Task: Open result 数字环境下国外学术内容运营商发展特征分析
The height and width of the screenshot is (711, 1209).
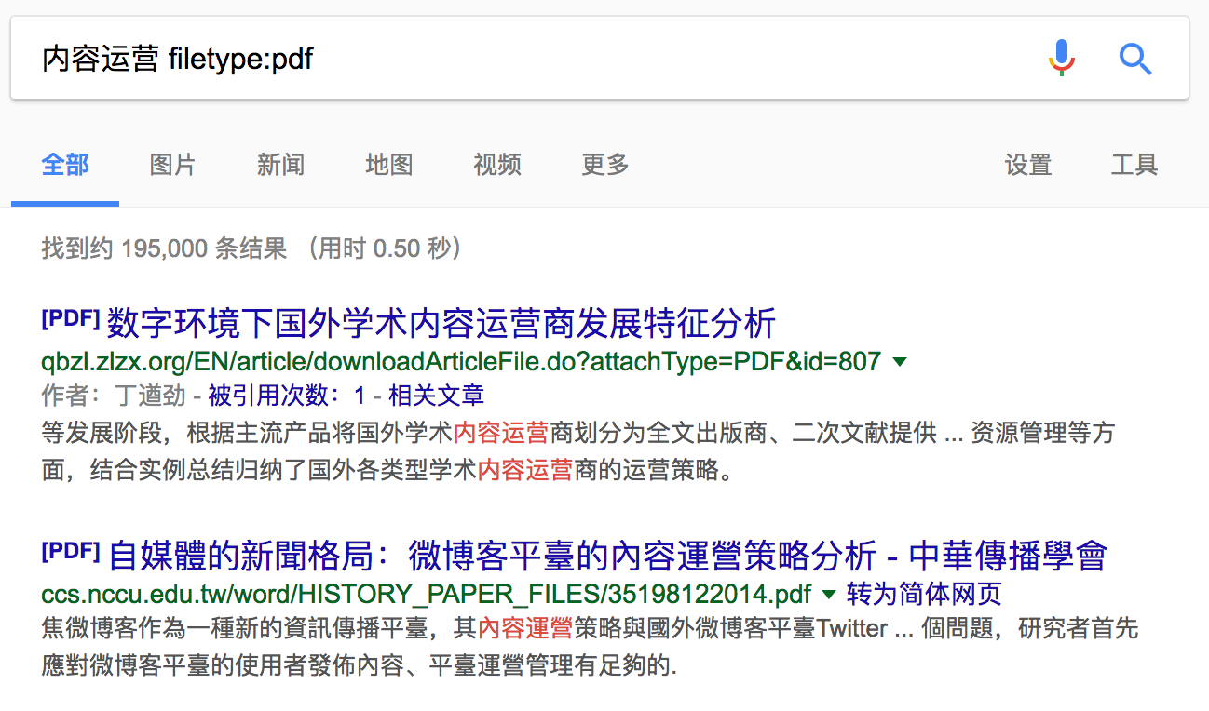Action: coord(441,324)
